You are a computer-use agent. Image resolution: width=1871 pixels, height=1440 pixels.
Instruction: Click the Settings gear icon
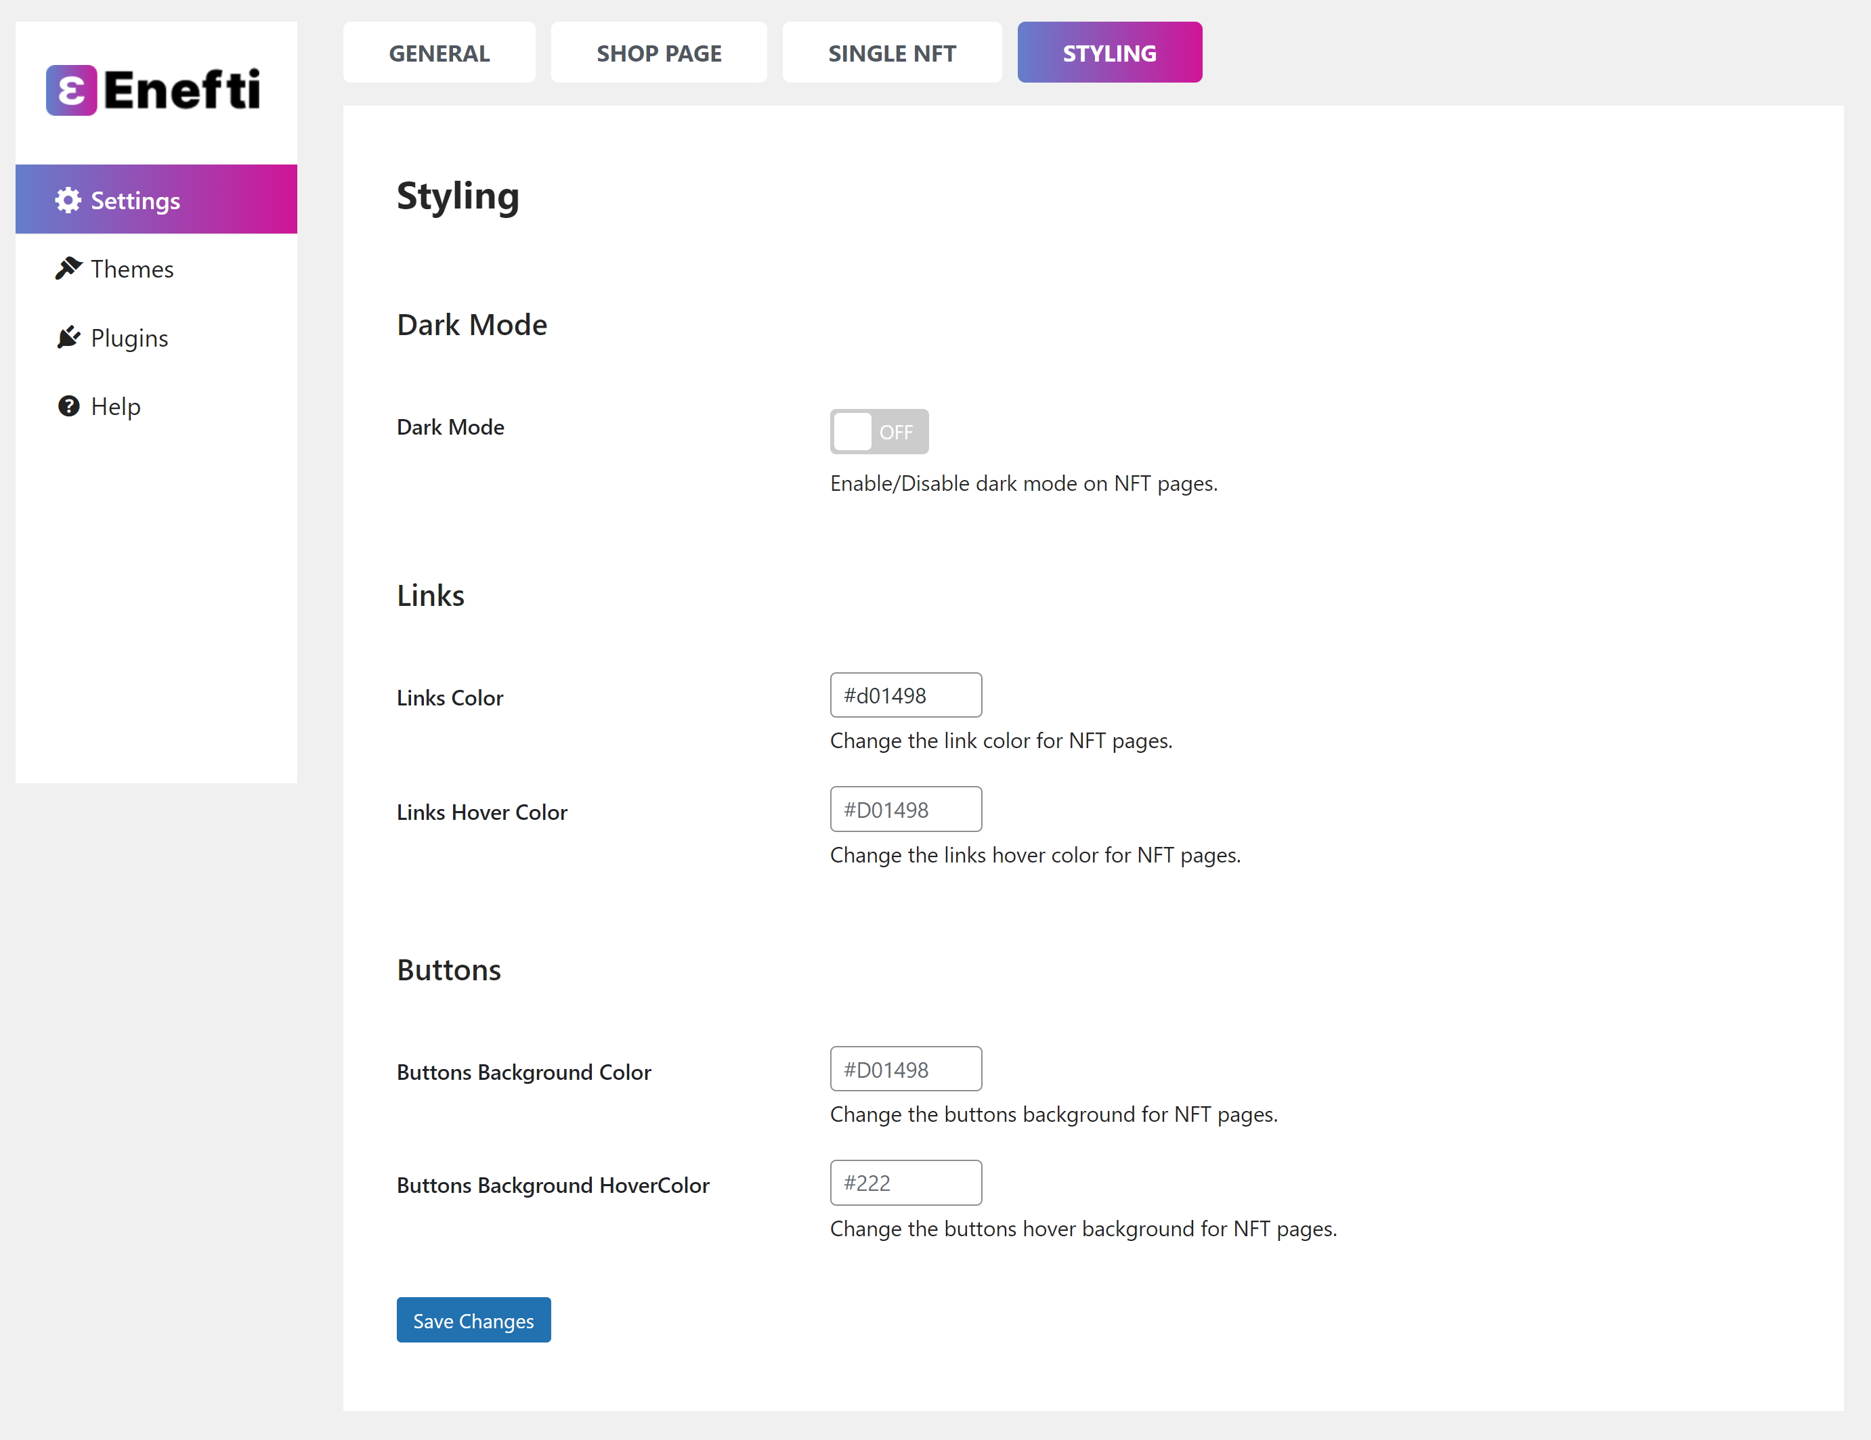[x=68, y=200]
